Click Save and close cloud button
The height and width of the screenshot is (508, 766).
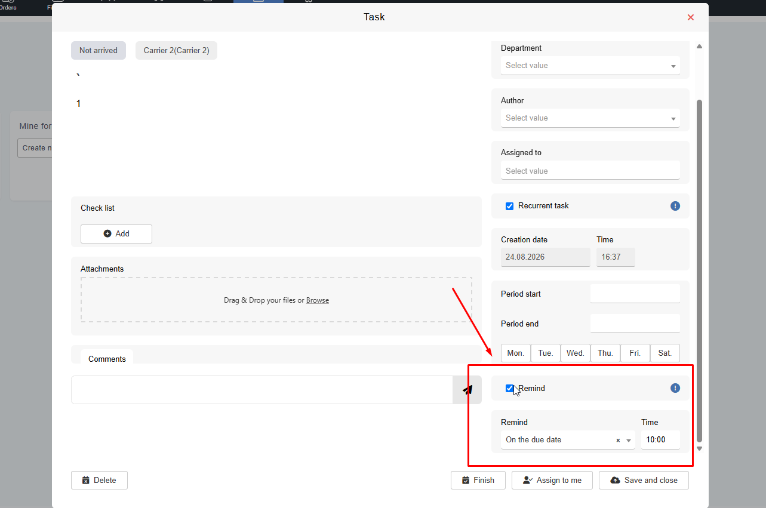pyautogui.click(x=644, y=480)
